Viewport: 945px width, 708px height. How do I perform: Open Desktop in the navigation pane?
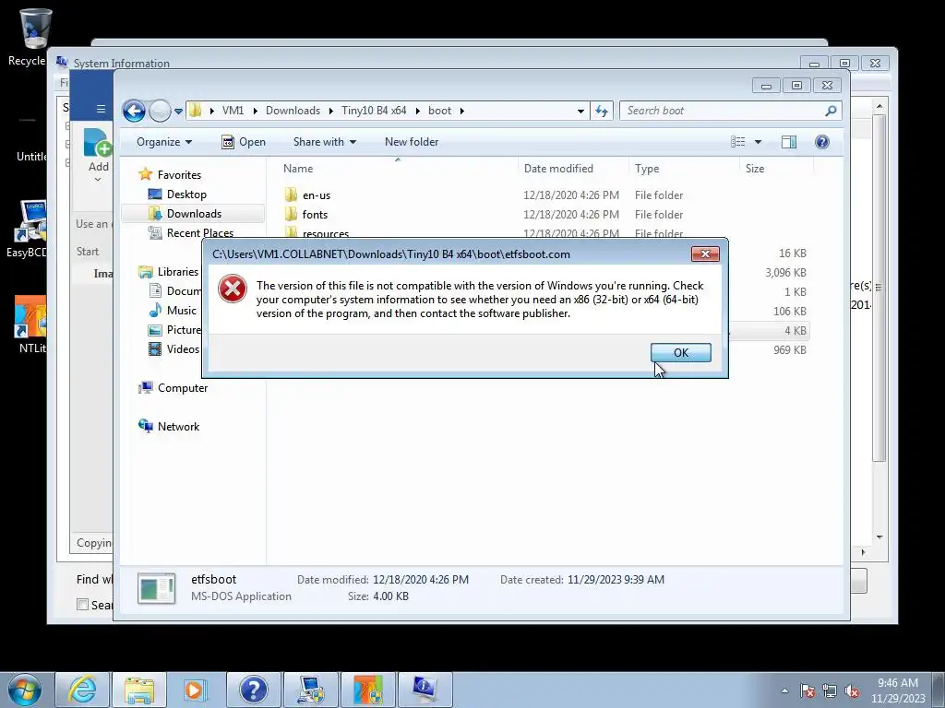pyautogui.click(x=186, y=195)
